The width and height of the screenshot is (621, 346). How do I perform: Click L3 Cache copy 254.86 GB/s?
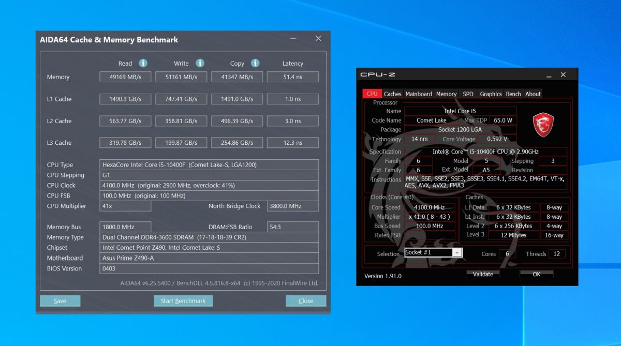click(237, 143)
